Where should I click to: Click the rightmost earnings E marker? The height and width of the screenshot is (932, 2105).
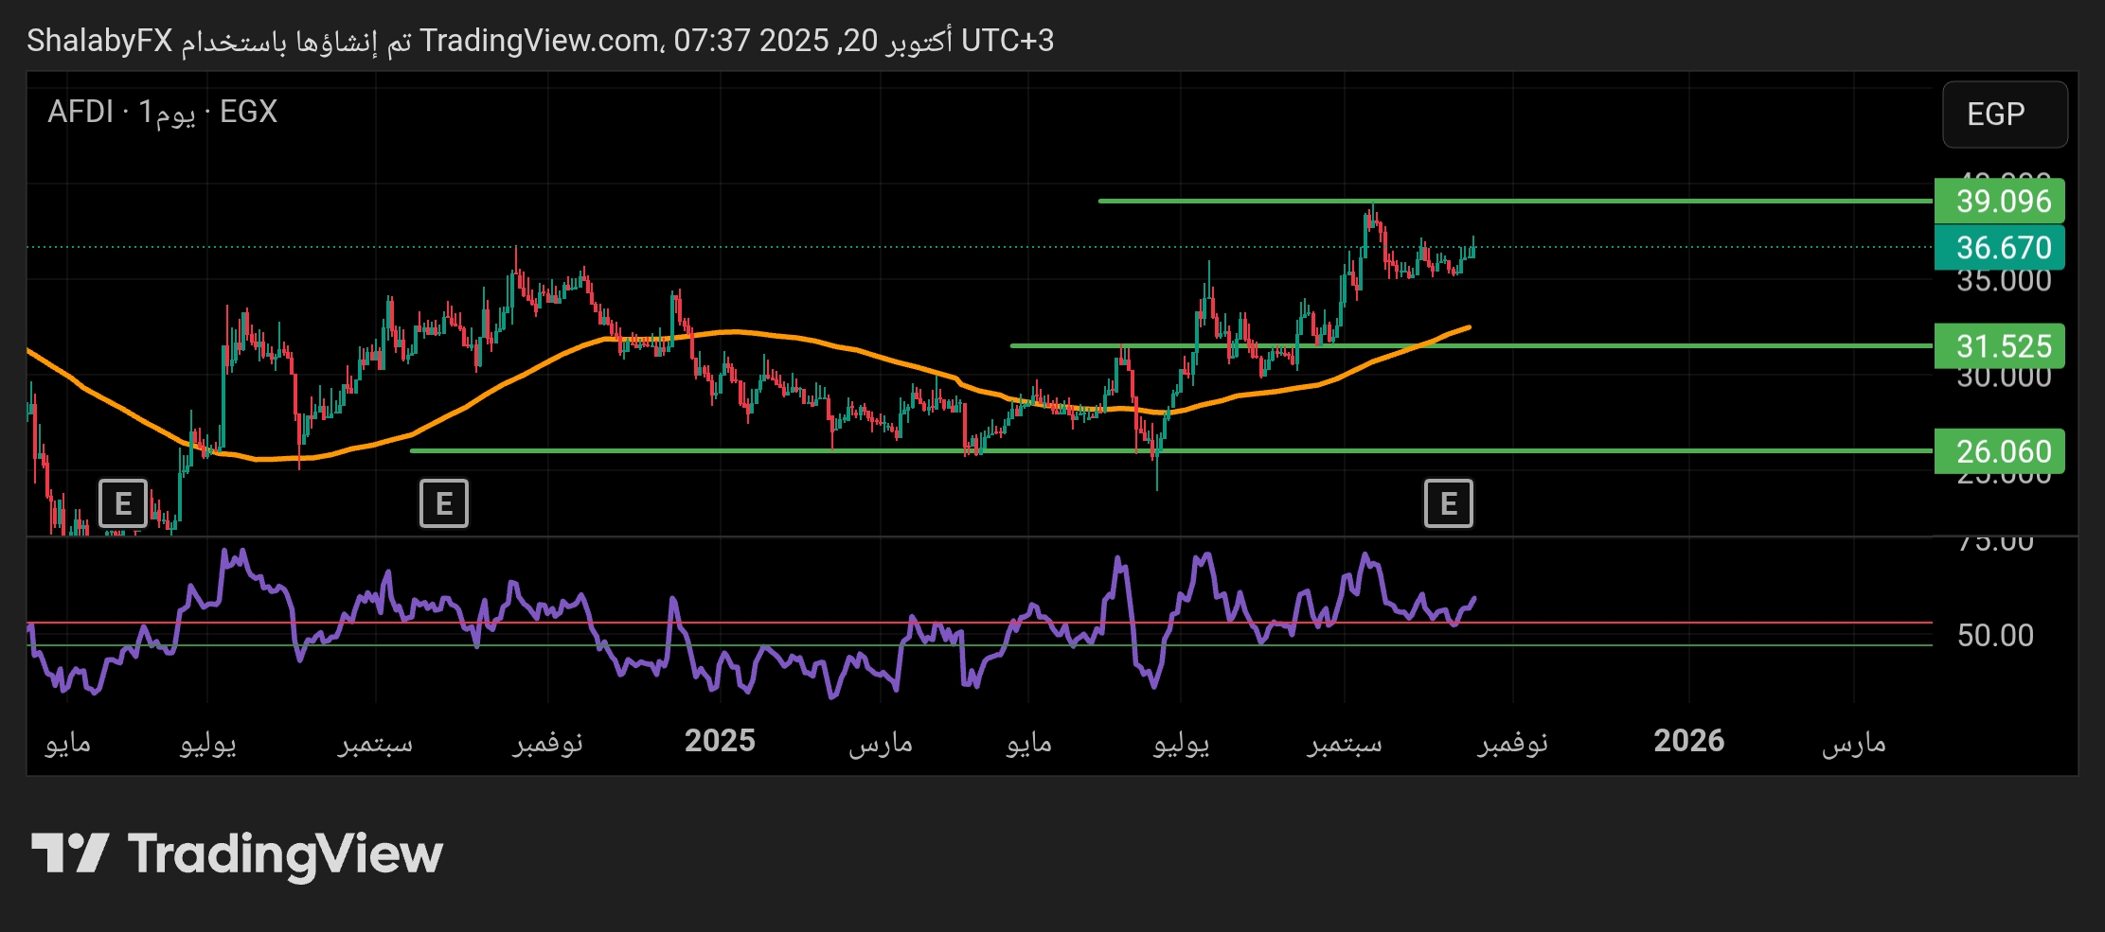coord(1448,503)
